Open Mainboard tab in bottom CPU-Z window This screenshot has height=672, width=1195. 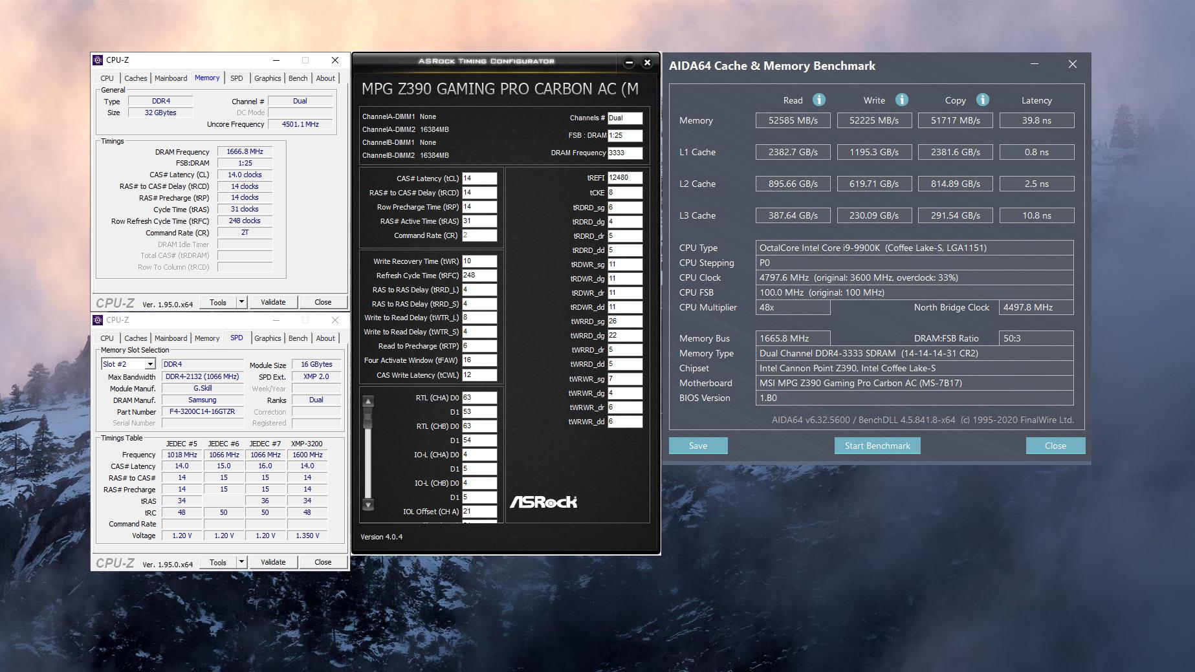[x=171, y=338]
